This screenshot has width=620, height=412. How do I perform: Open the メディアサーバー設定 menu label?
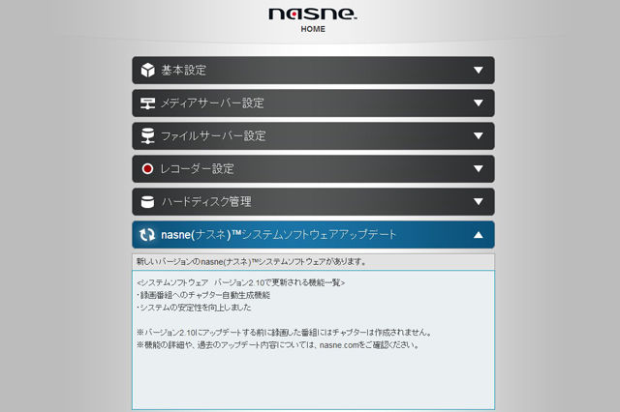click(x=212, y=103)
